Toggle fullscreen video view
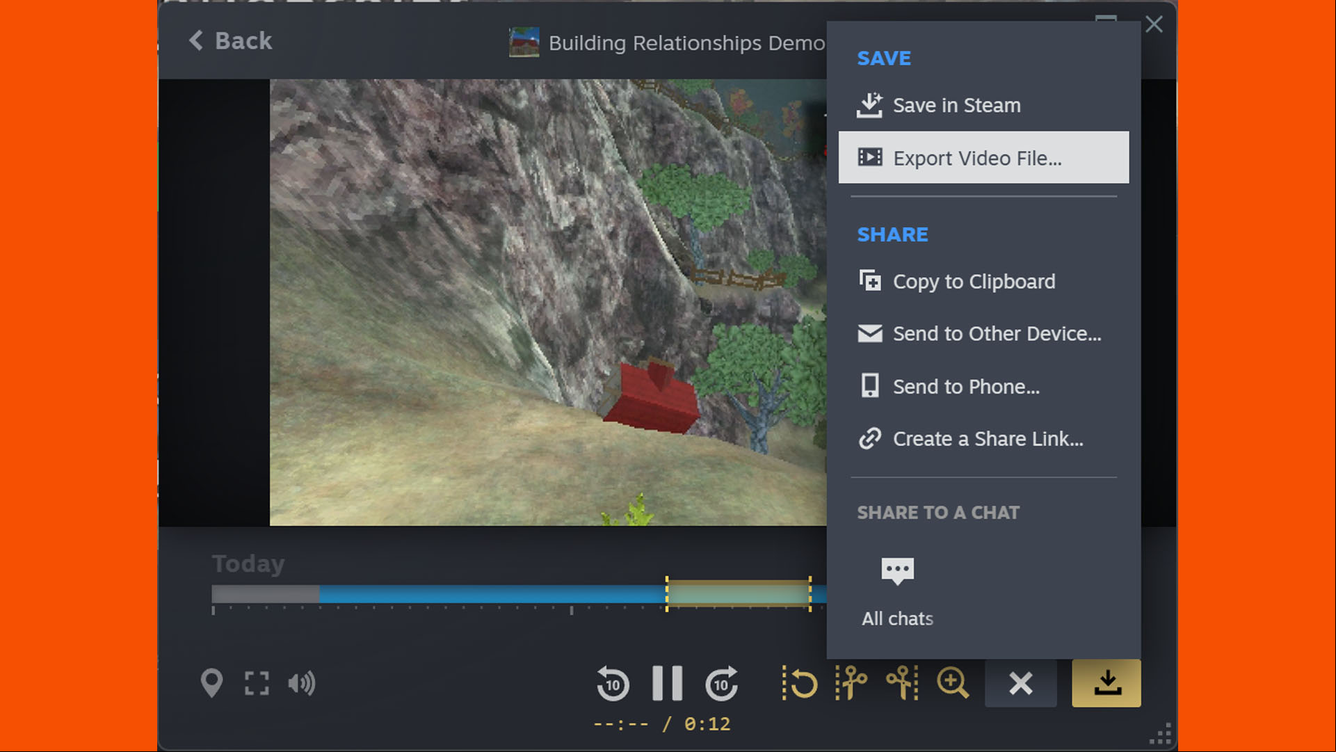Viewport: 1336px width, 752px height. (x=257, y=683)
